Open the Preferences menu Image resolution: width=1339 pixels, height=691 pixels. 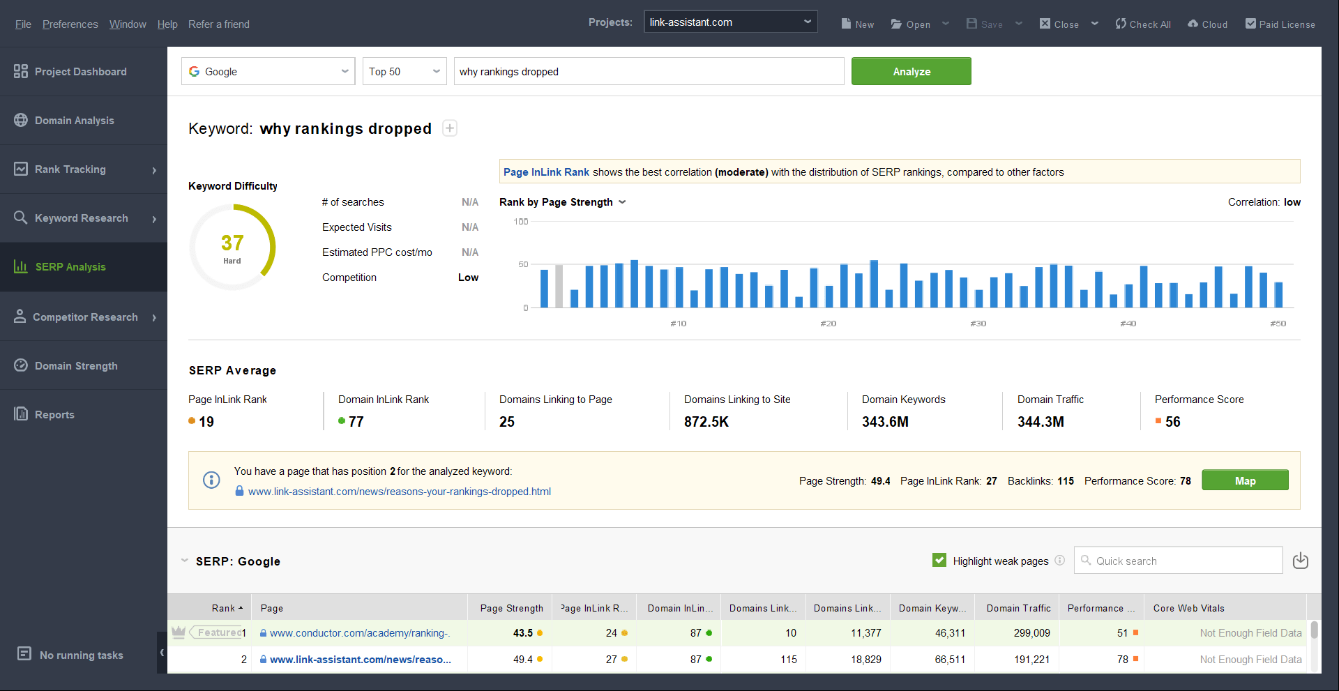[70, 24]
